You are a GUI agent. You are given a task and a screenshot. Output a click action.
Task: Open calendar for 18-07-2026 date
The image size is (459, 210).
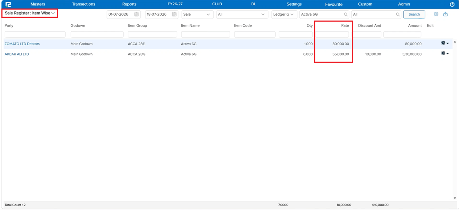coord(174,15)
